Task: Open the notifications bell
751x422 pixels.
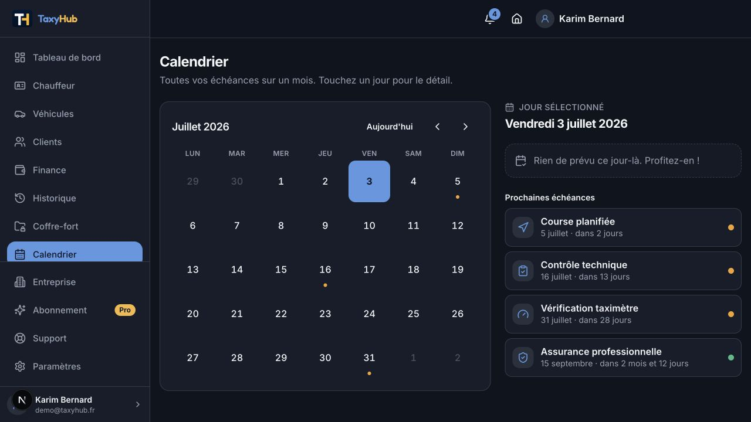Action: (x=490, y=19)
